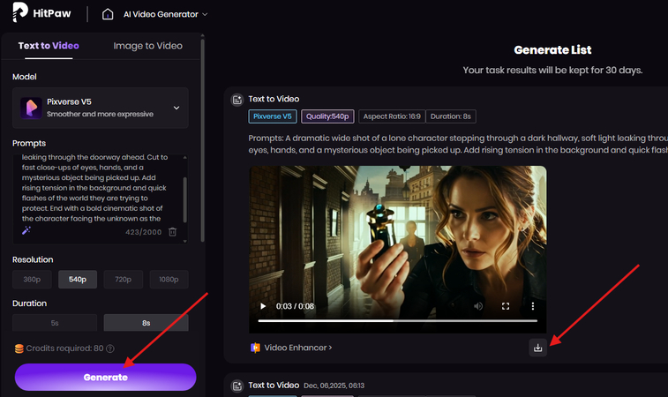Click the Quality:540p tag
The image size is (668, 397).
click(327, 116)
